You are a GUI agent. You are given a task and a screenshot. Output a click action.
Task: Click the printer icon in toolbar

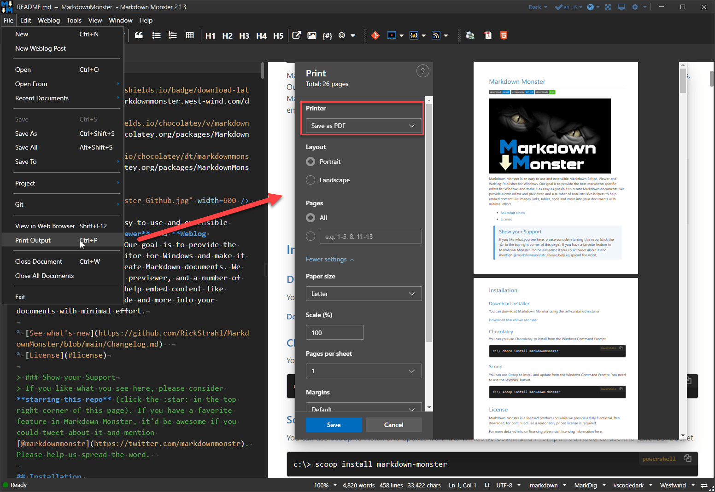tap(470, 35)
